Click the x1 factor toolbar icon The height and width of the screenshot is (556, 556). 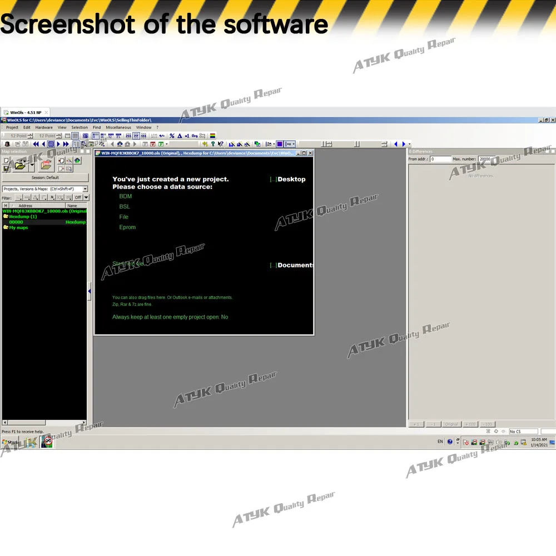click(x=187, y=136)
